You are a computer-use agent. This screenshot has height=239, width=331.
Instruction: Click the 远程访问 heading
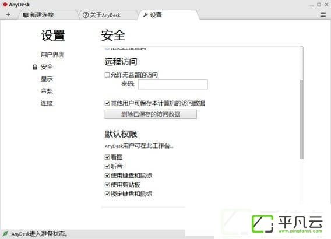(121, 62)
